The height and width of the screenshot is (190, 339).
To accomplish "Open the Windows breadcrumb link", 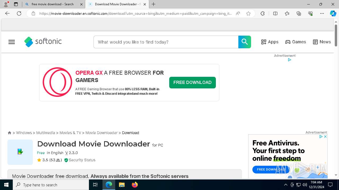I will coord(24,133).
